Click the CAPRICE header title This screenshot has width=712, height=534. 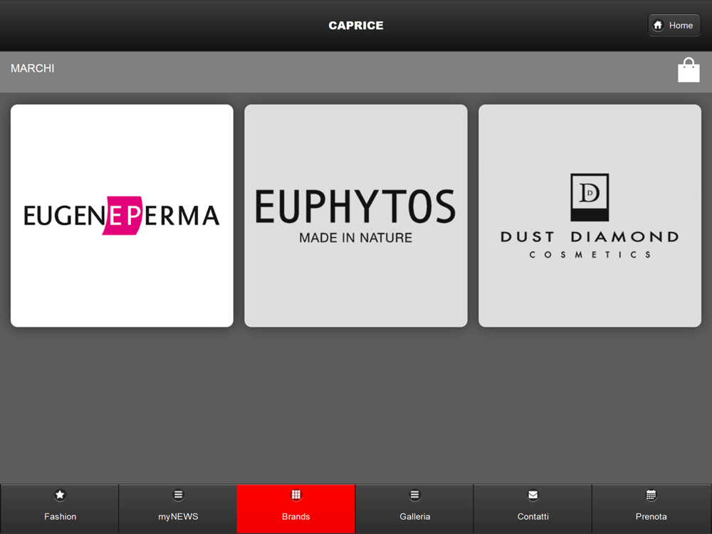pos(356,26)
